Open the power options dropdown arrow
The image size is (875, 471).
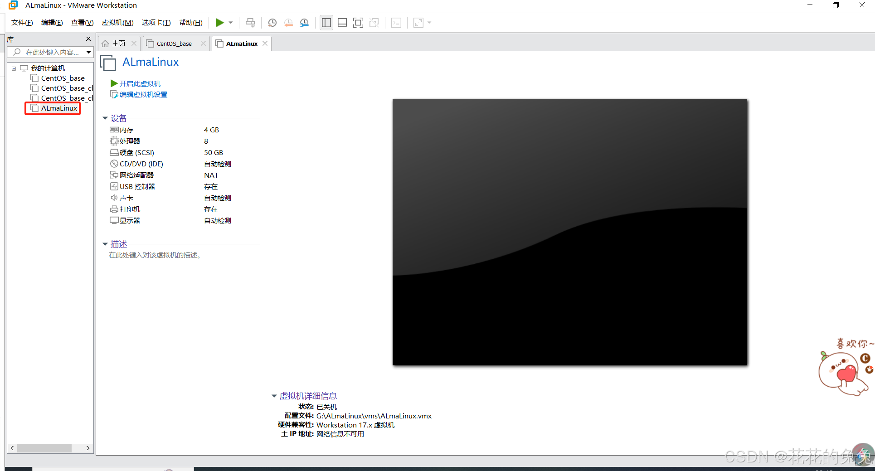pyautogui.click(x=231, y=23)
